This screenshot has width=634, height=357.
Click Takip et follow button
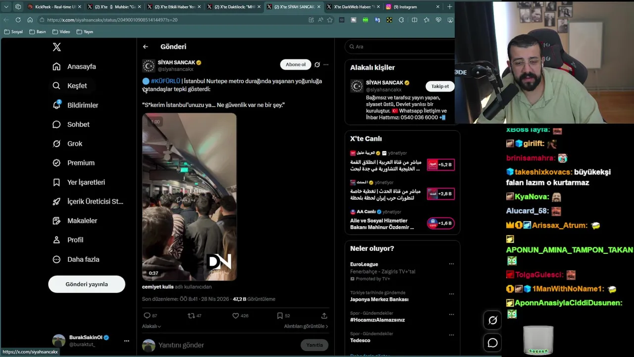point(440,86)
